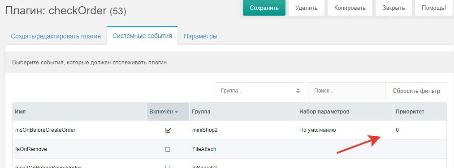Click the Удалить button
The width and height of the screenshot is (454, 168).
pos(307,8)
